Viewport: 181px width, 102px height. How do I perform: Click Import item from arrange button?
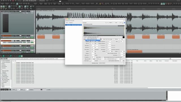pos(108,39)
